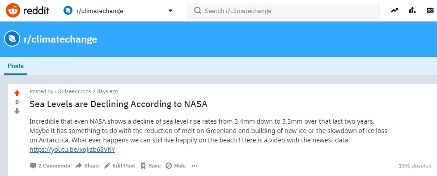Open the 2 Comments section
The width and height of the screenshot is (437, 176).
coord(50,166)
